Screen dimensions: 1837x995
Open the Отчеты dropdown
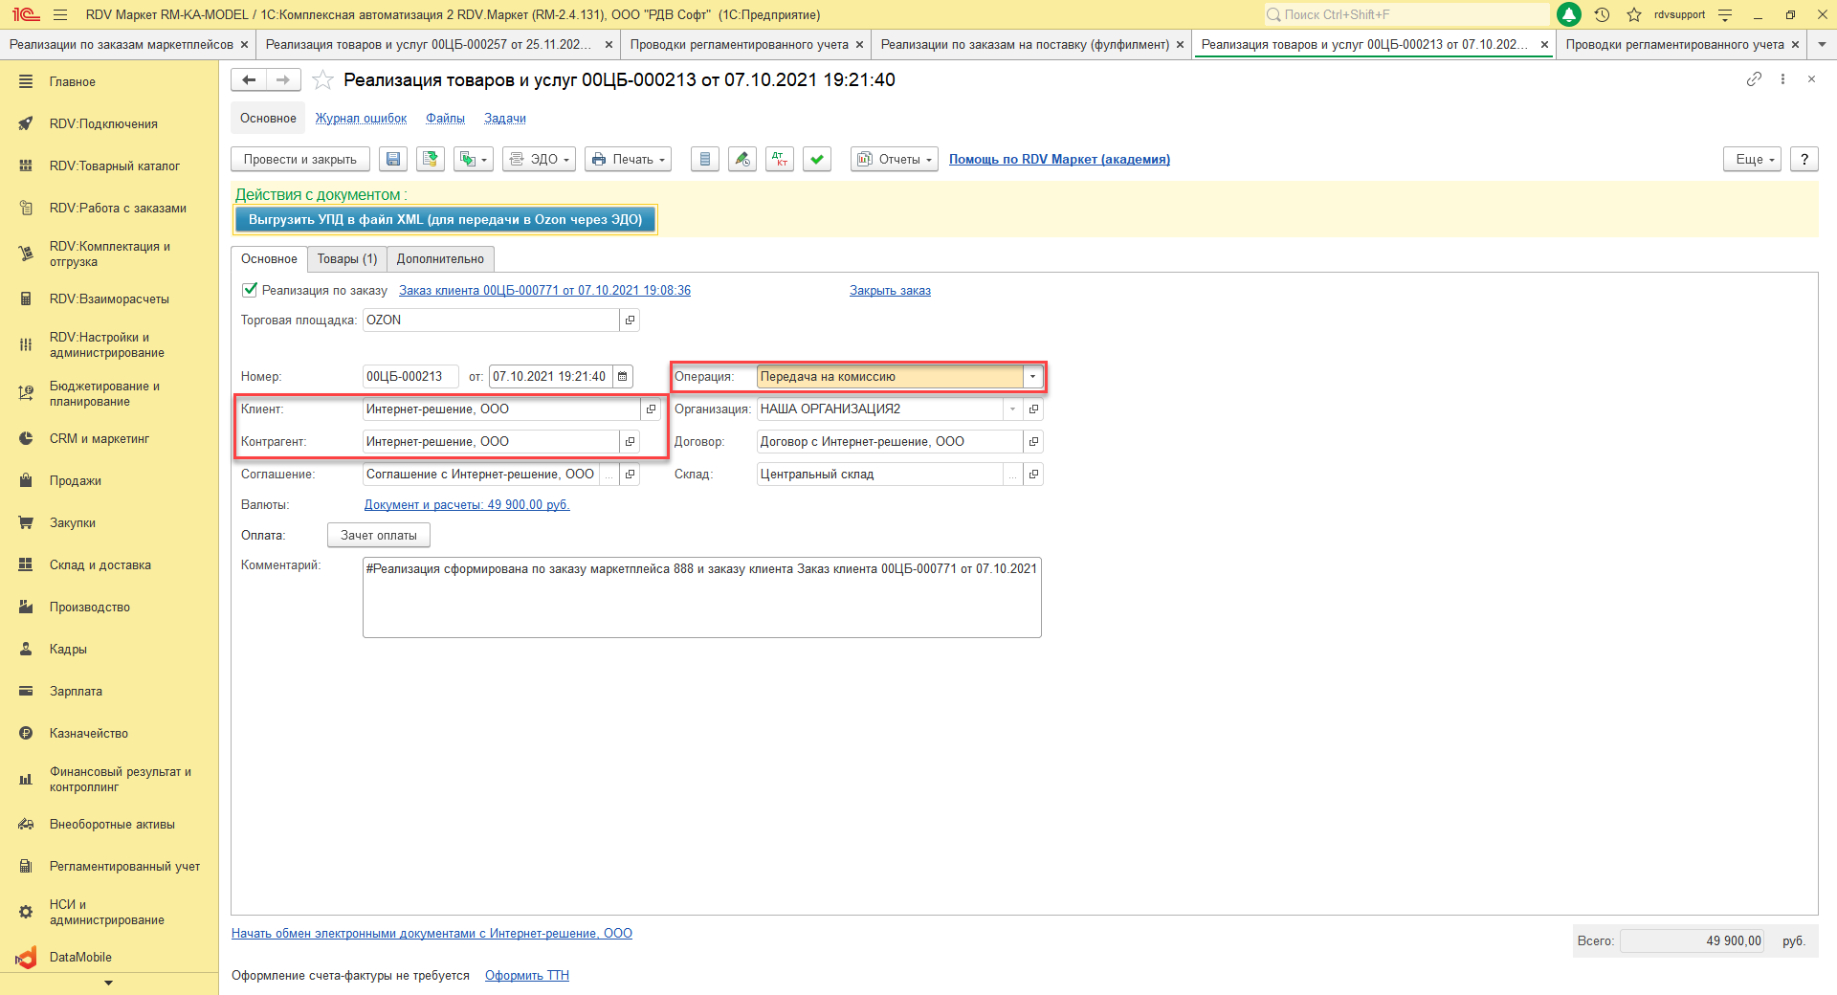point(894,160)
